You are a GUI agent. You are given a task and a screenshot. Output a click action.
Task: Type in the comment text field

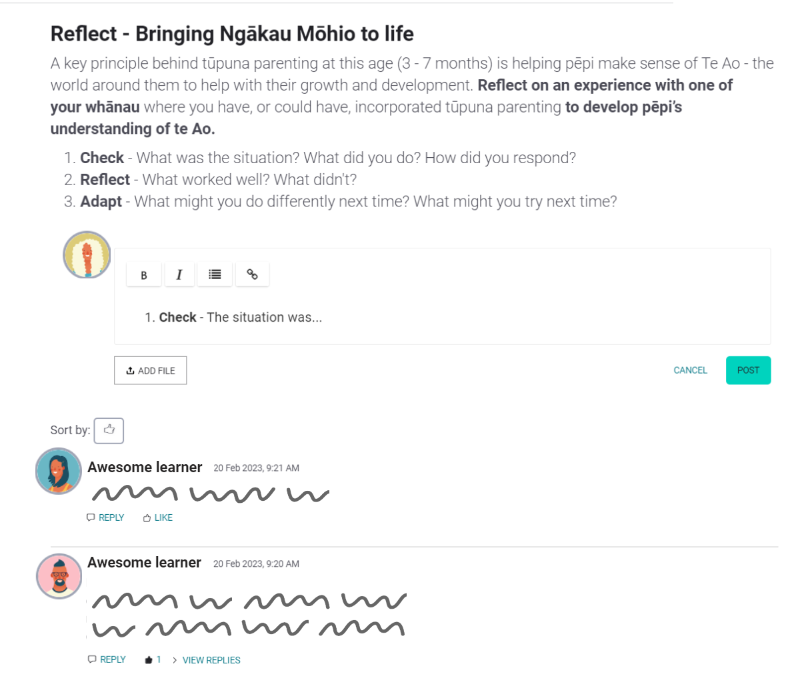coord(440,318)
